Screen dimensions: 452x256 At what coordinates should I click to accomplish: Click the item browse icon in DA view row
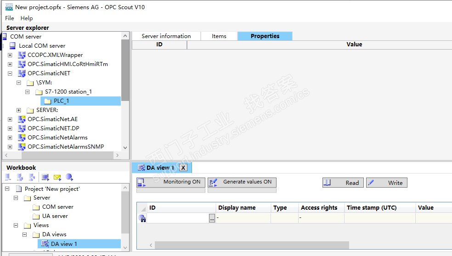coord(142,218)
